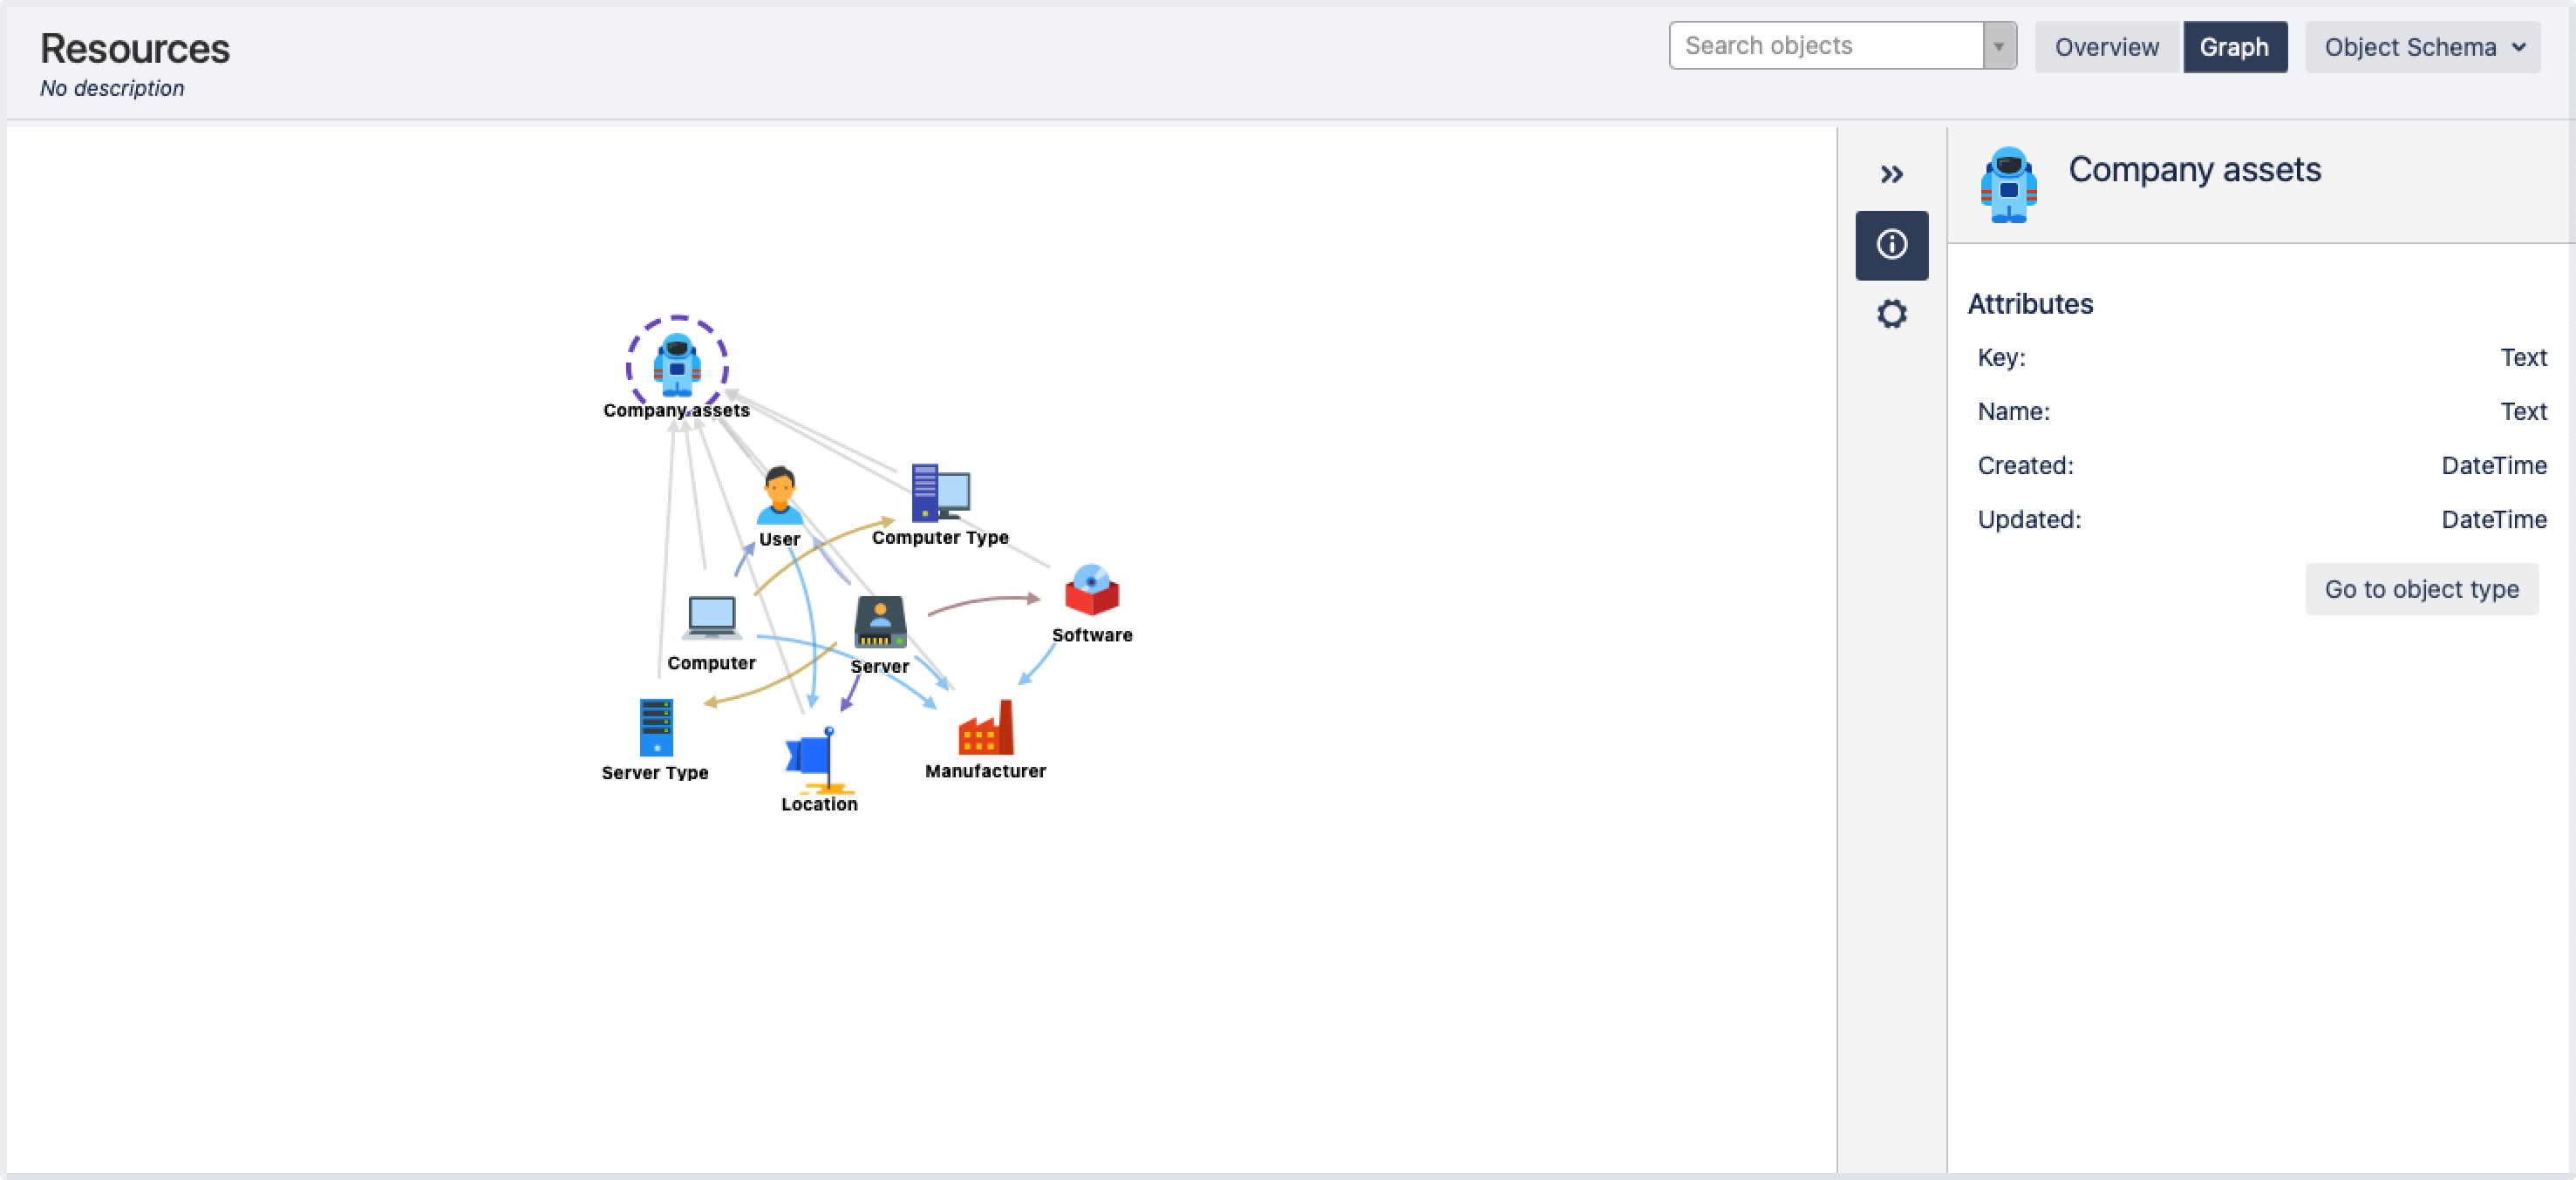Select the Computer Type node icon
2576x1180 pixels.
[x=940, y=492]
